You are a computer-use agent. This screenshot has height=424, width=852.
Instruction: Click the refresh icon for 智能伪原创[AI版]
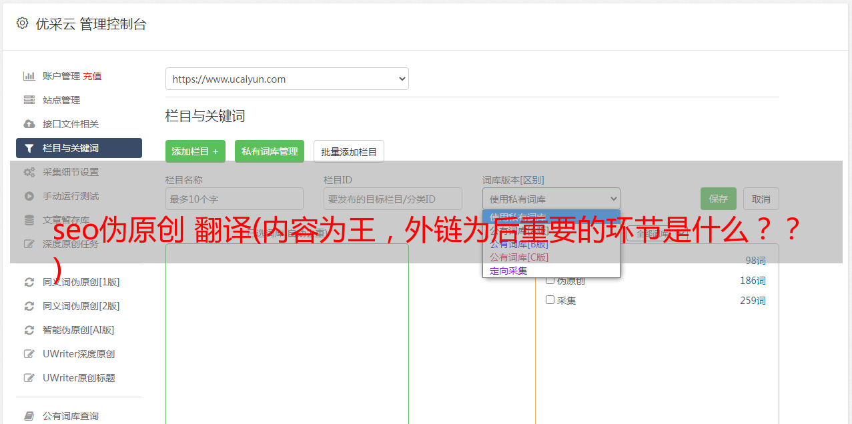tap(29, 330)
